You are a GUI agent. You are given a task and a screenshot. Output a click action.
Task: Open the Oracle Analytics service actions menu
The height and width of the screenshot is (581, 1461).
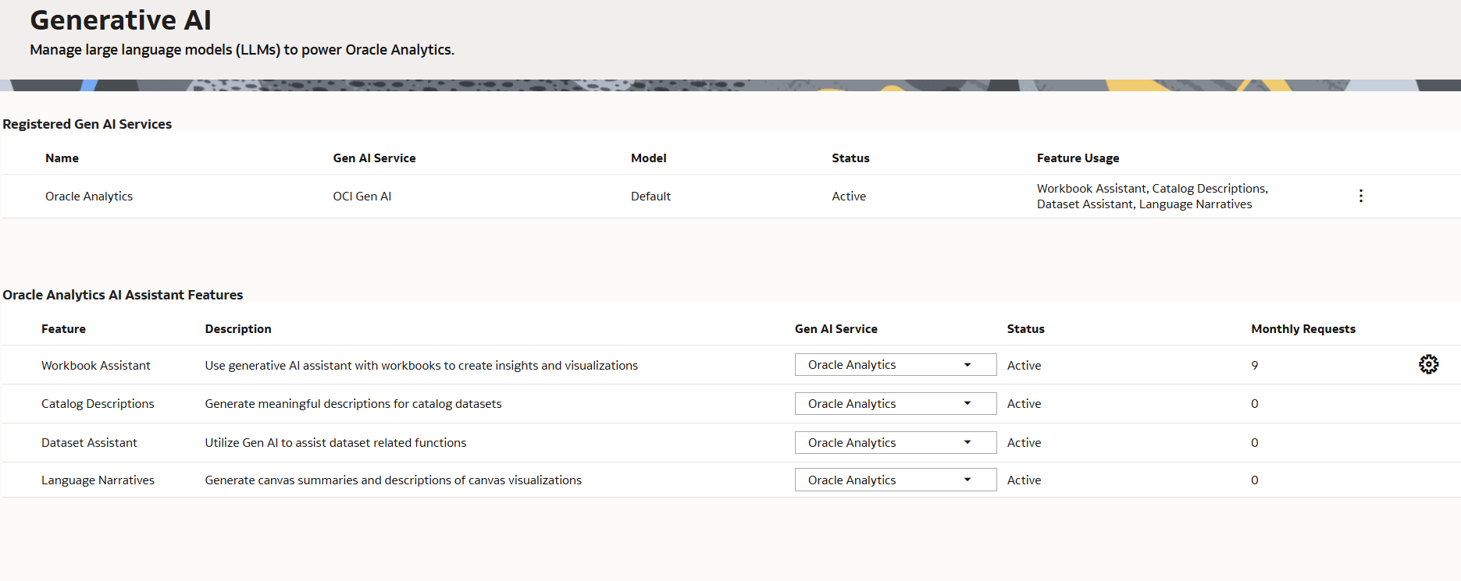[x=1360, y=196]
